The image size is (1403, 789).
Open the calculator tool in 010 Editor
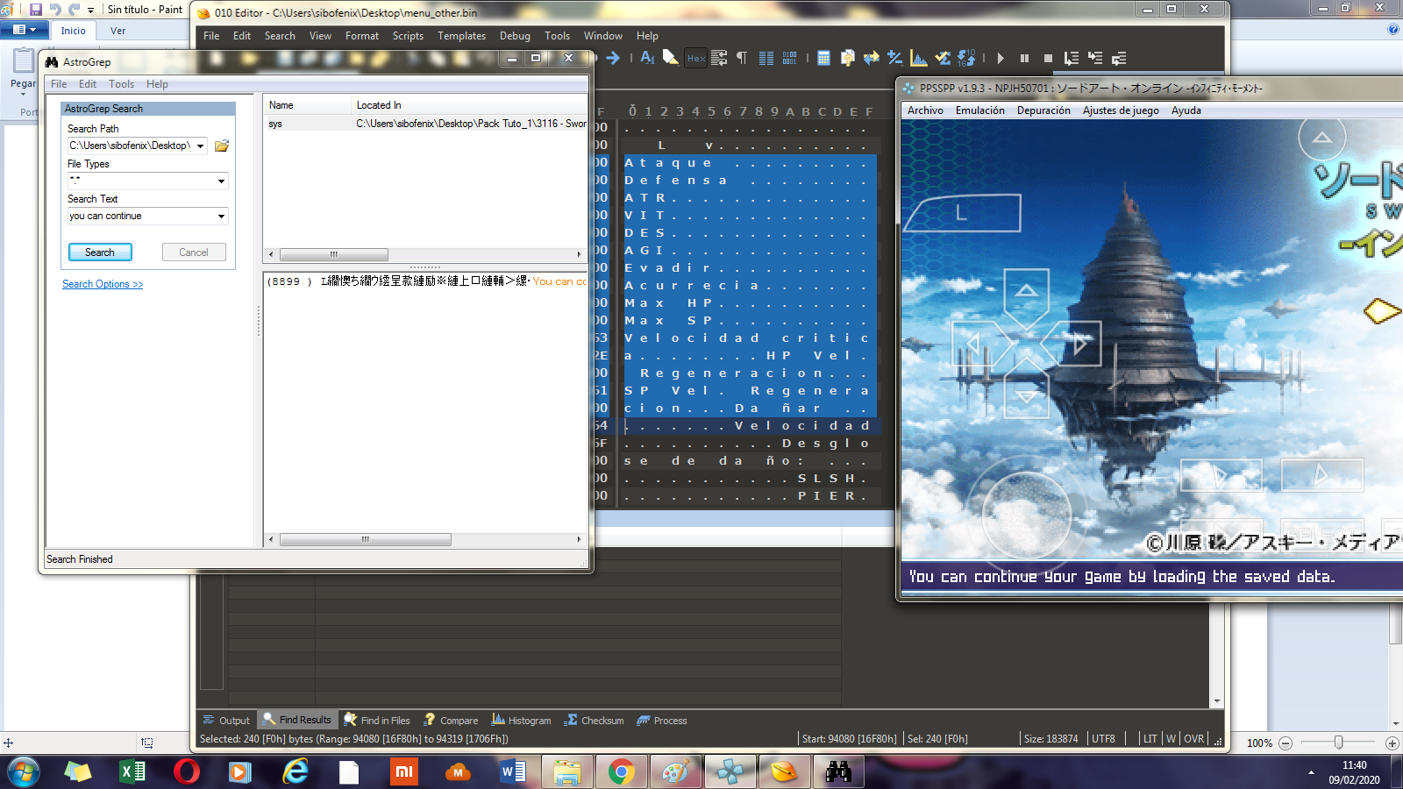[x=823, y=58]
